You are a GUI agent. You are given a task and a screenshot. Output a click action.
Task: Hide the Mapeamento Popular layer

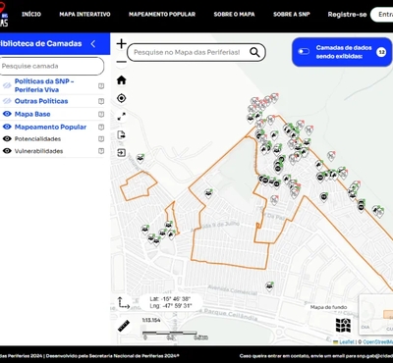click(7, 127)
